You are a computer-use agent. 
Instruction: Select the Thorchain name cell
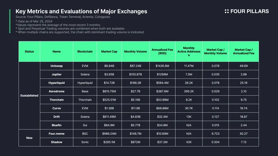[x=56, y=100]
